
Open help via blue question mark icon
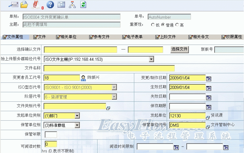tap(50, 5)
